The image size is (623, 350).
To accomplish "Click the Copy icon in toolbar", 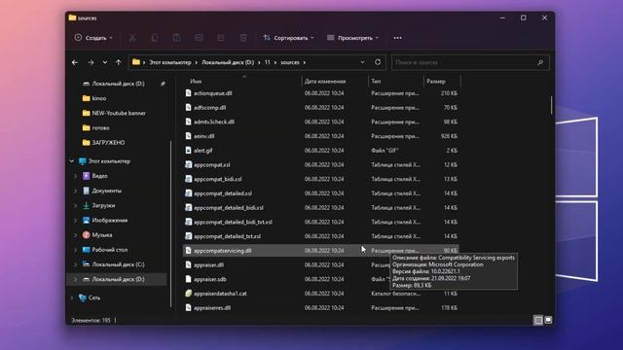I will coord(155,38).
